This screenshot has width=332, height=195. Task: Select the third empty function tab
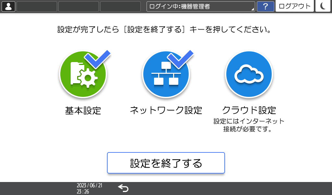[120, 6]
